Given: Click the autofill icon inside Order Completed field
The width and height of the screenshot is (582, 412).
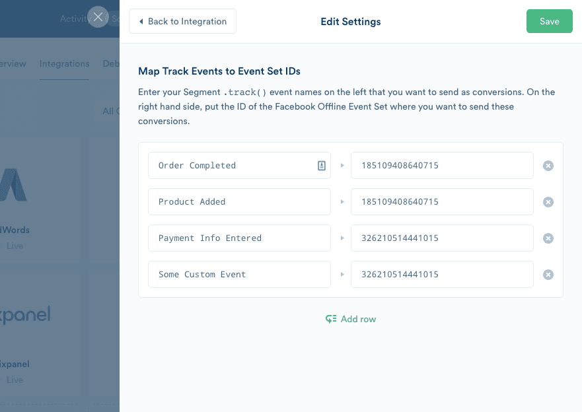Looking at the screenshot, I should (322, 165).
